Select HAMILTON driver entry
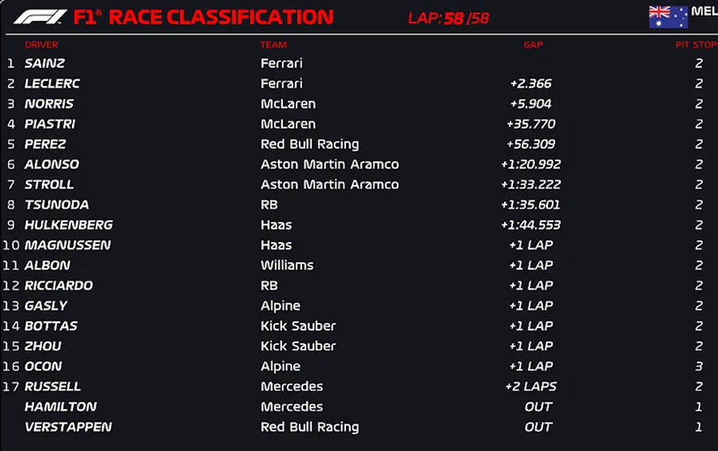 (61, 406)
